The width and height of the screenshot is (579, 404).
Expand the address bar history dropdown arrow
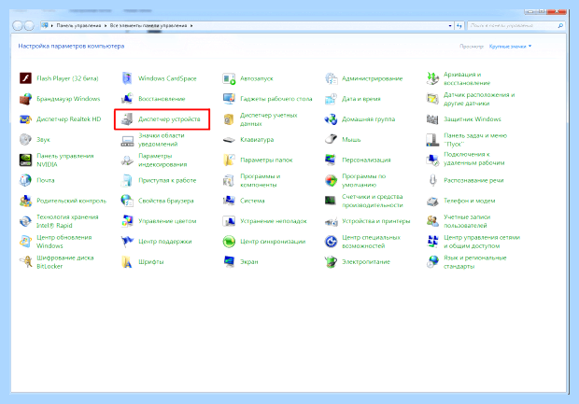point(450,26)
